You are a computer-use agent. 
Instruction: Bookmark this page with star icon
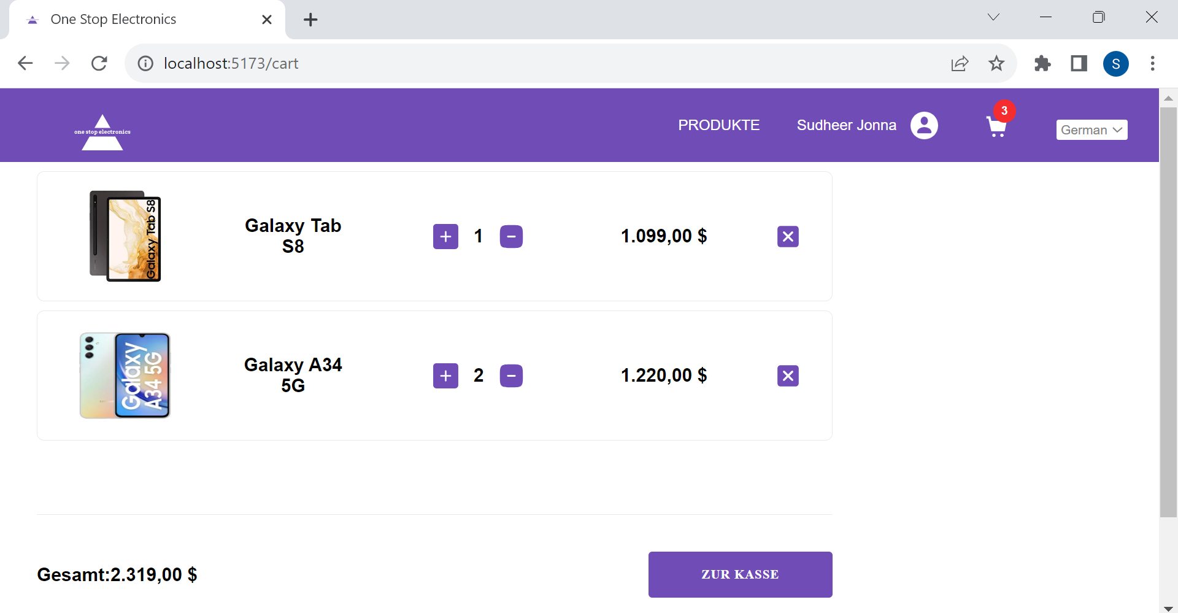tap(996, 63)
